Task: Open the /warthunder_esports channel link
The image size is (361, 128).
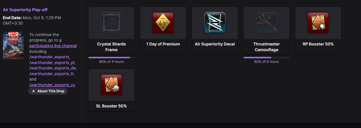Action: click(49, 57)
